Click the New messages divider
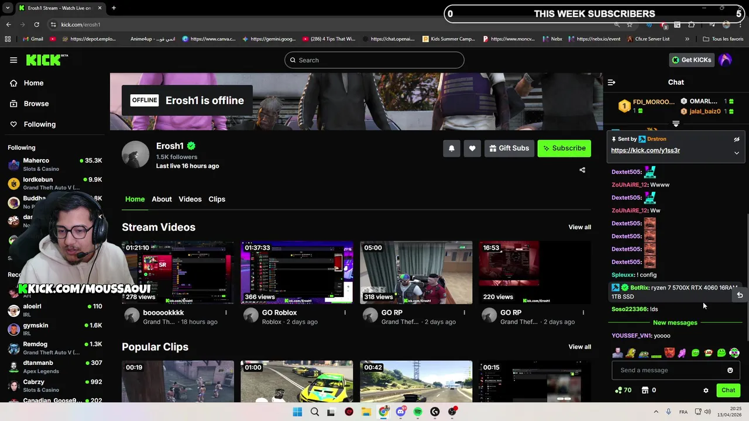This screenshot has height=421, width=749. (x=675, y=323)
